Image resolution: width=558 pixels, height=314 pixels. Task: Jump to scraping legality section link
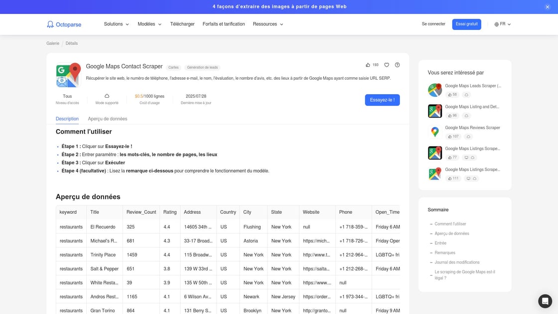pos(465,275)
